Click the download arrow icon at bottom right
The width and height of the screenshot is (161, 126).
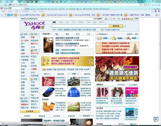coord(155,119)
